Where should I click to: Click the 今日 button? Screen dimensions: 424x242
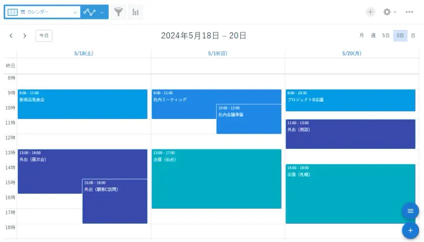click(x=44, y=36)
